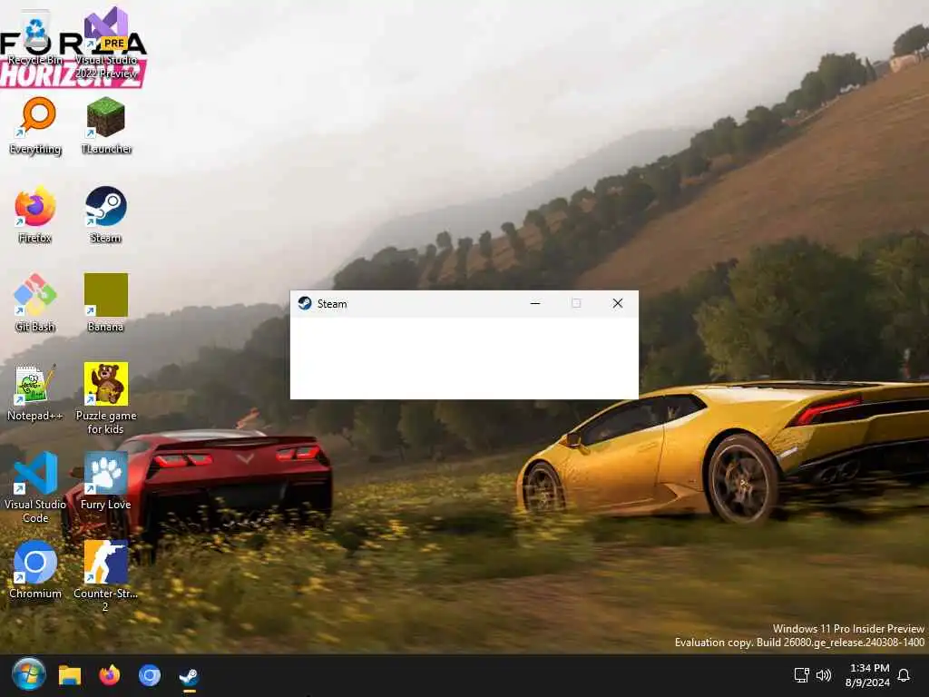Select the Git Bash desktop shortcut
This screenshot has width=929, height=697.
pos(35,303)
